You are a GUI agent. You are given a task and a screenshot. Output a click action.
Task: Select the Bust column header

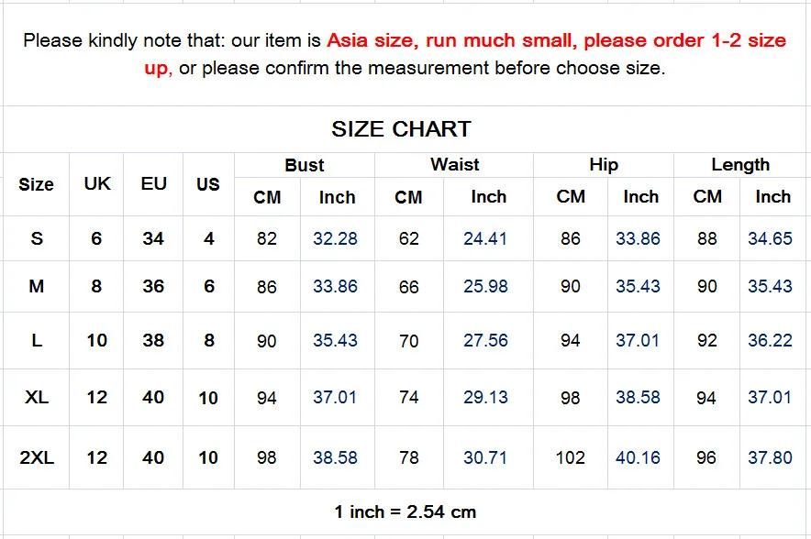[x=304, y=165]
